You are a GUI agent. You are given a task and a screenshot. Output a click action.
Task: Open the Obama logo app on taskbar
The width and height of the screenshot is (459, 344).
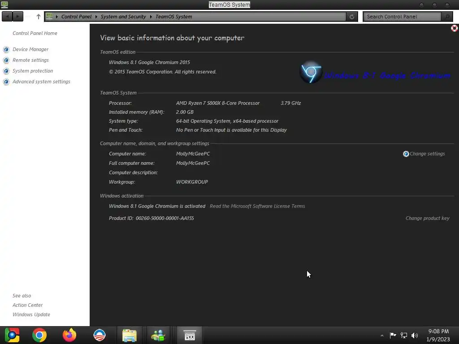(100, 335)
